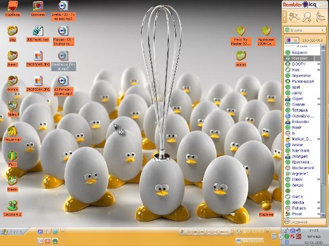Open the Фотки folder icon
Screen dimensions: 329x246
tap(12, 84)
